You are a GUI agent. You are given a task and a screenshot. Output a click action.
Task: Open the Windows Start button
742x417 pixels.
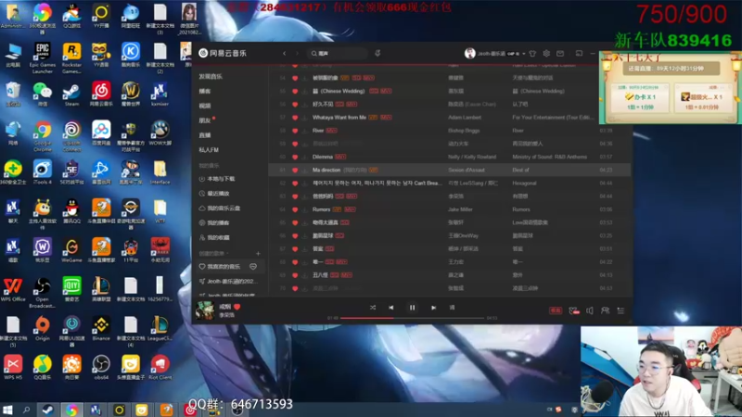point(7,410)
